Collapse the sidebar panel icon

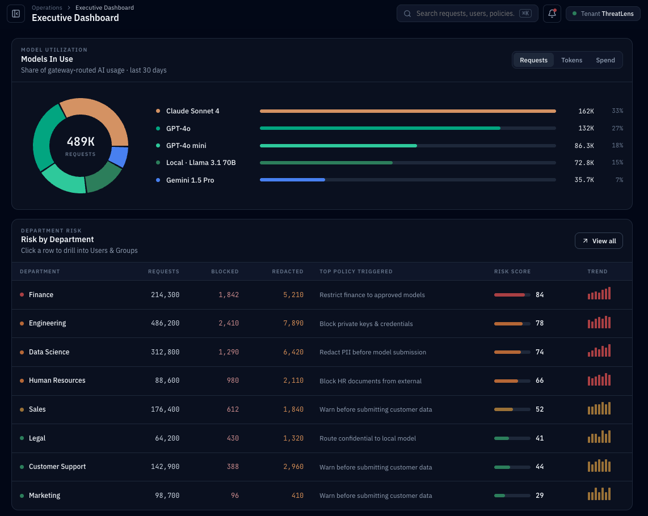coord(16,14)
